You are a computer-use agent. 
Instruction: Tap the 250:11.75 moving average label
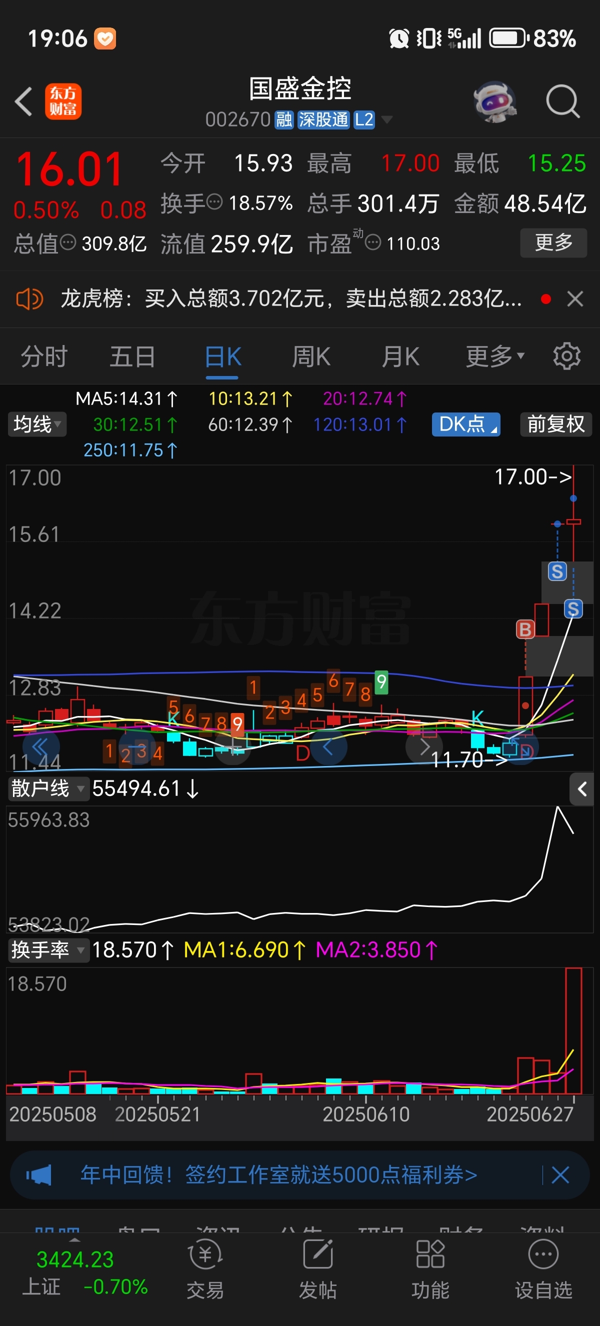[x=130, y=450]
